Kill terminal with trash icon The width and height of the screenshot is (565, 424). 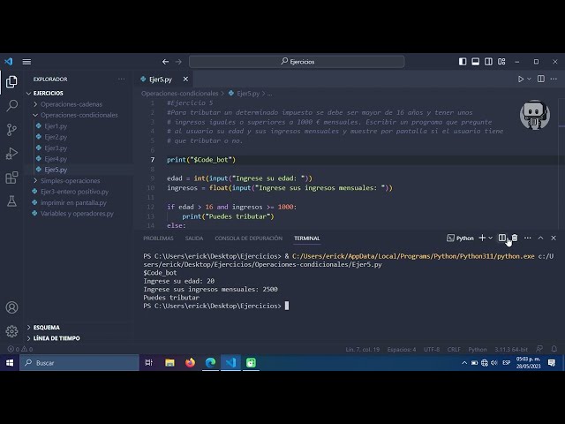[515, 238]
